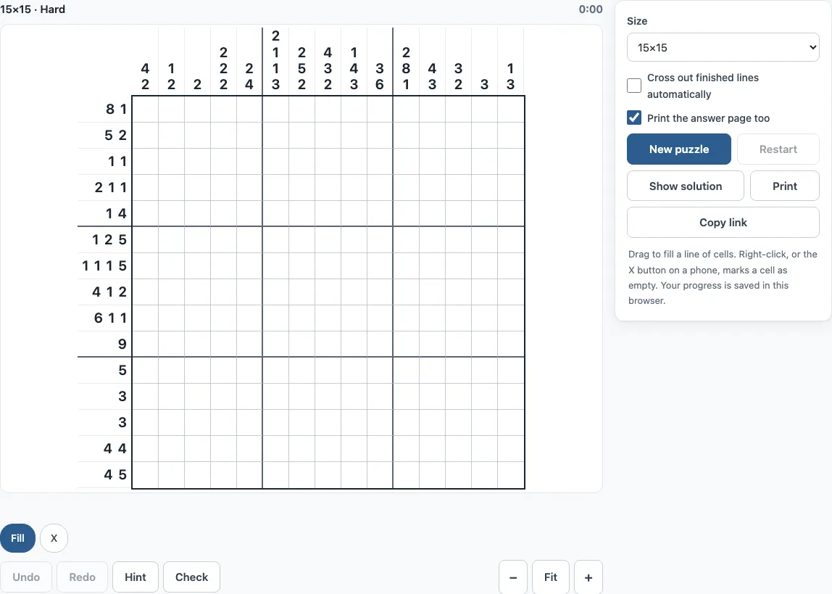Viewport: 832px width, 594px height.
Task: Click the row clue 4 4
Action: click(115, 448)
